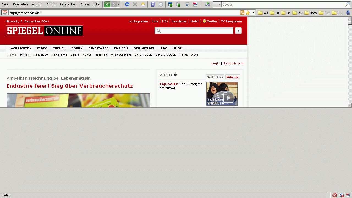
Task: Open the Schlagzeilen header link
Action: (x=138, y=21)
